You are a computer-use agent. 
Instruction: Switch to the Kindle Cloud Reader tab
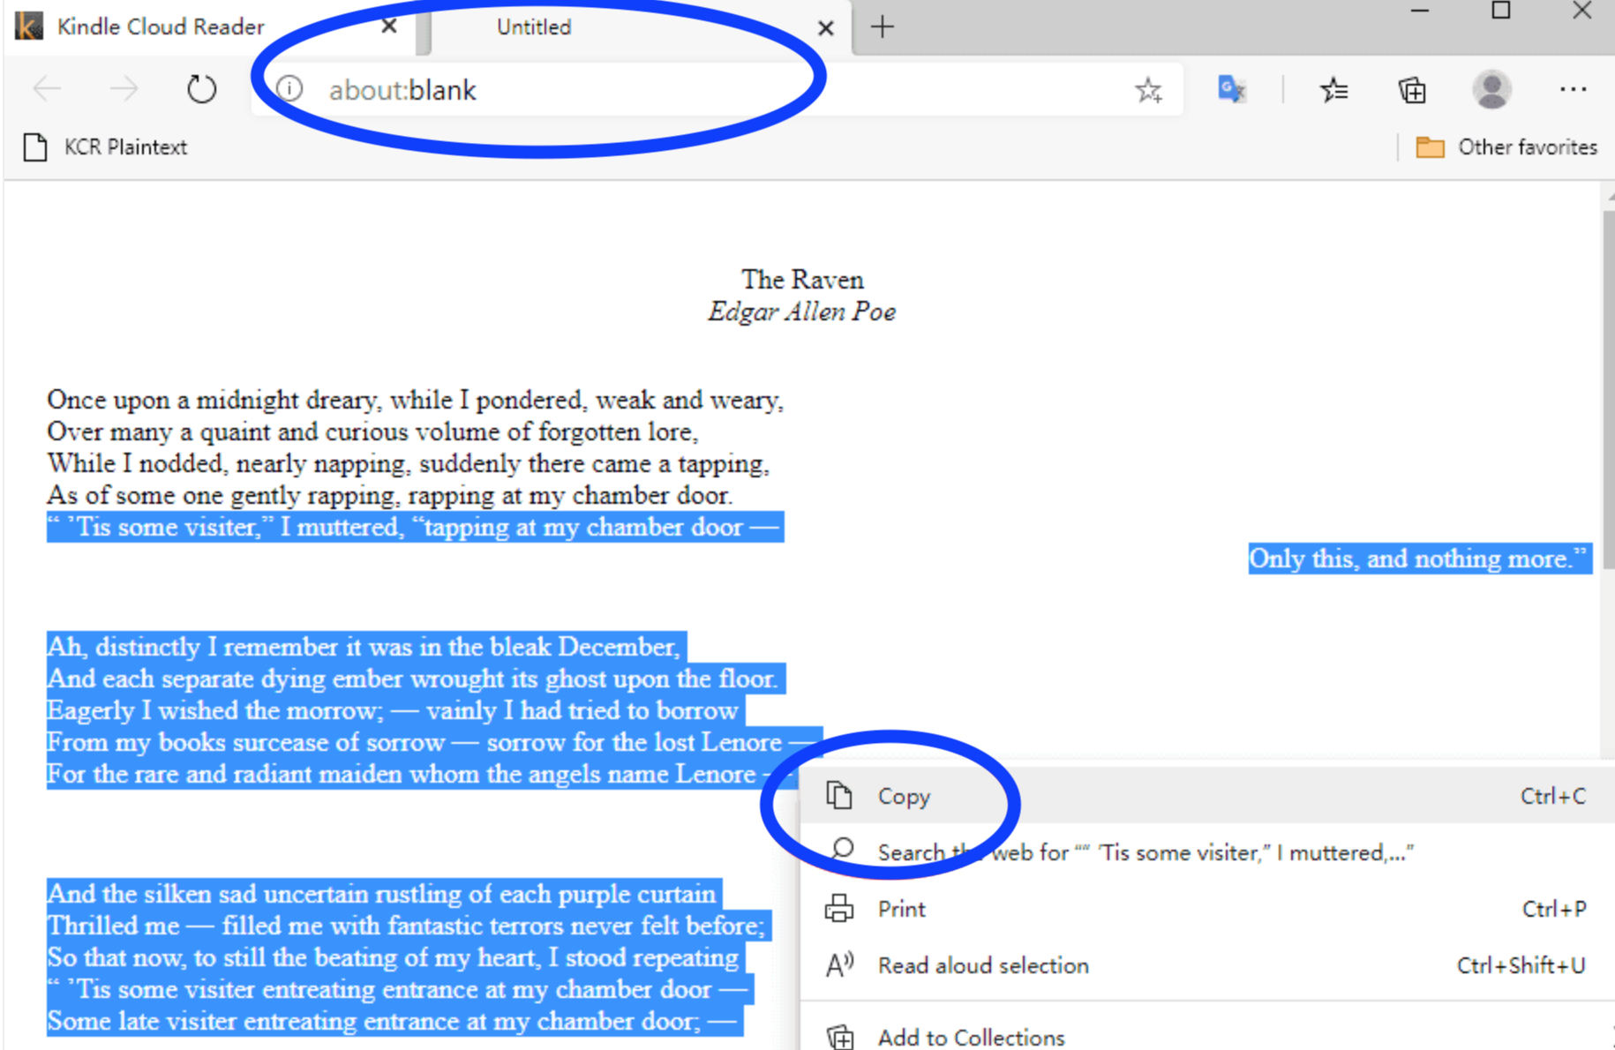coord(212,26)
